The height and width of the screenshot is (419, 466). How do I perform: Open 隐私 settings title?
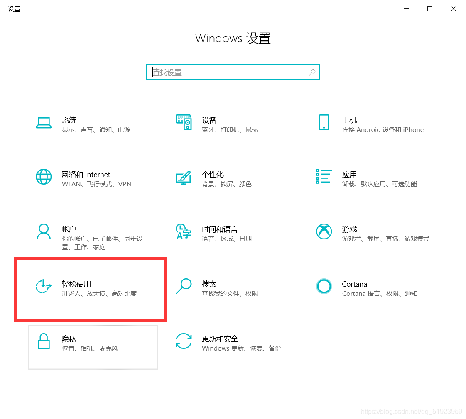pyautogui.click(x=69, y=339)
